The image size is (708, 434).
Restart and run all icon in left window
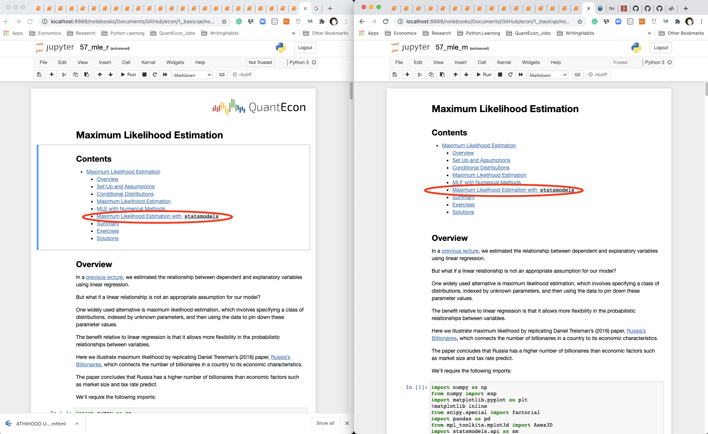165,75
